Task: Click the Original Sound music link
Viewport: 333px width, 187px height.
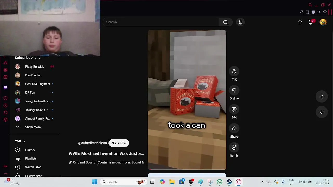Action: point(106,162)
